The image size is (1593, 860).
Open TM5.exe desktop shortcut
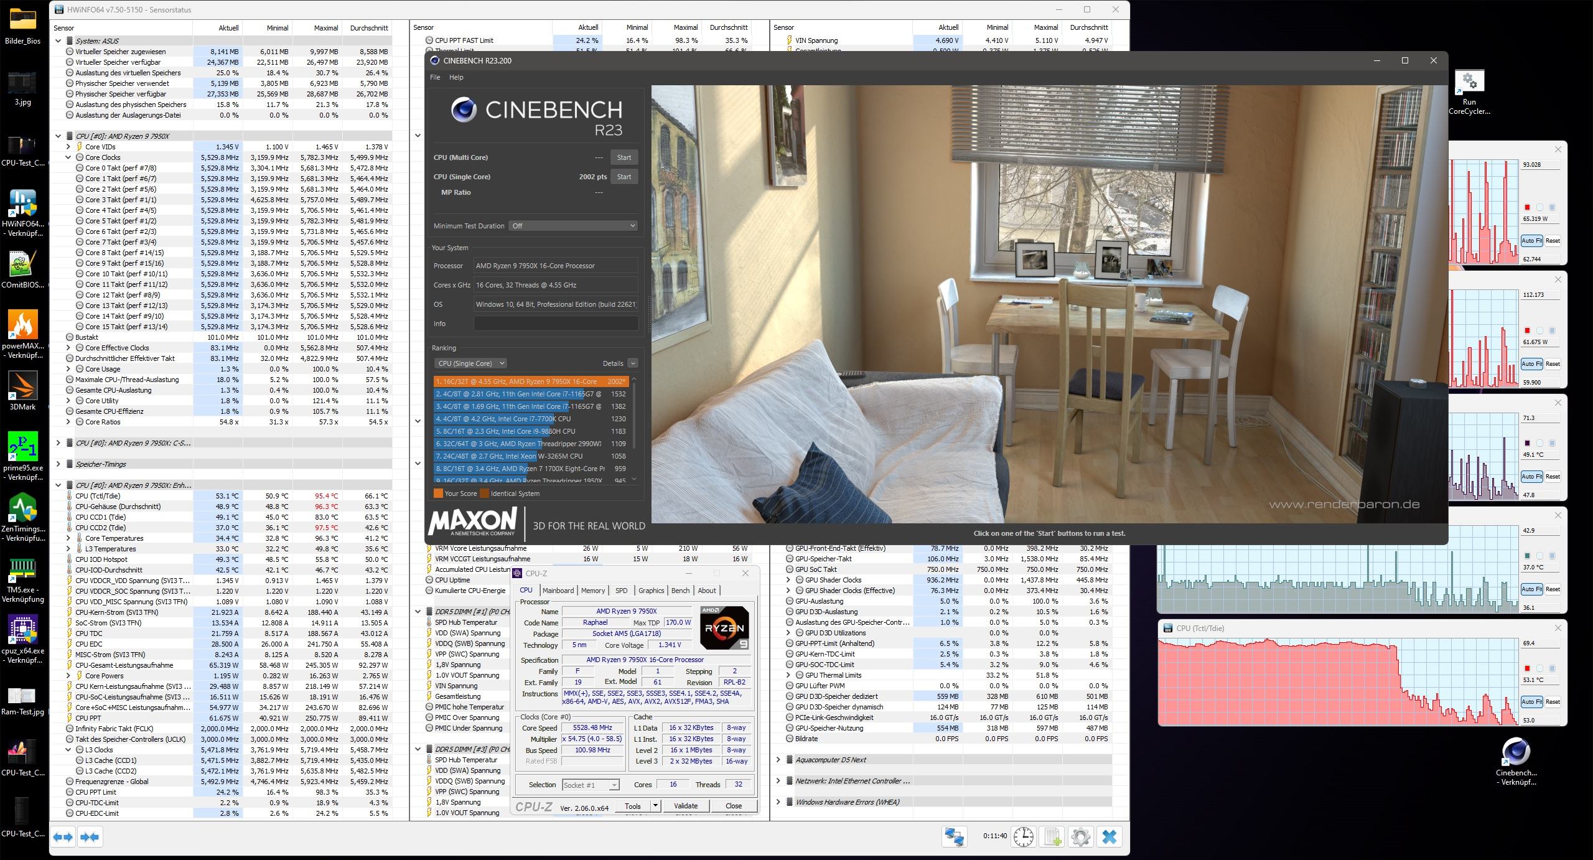pyautogui.click(x=22, y=579)
